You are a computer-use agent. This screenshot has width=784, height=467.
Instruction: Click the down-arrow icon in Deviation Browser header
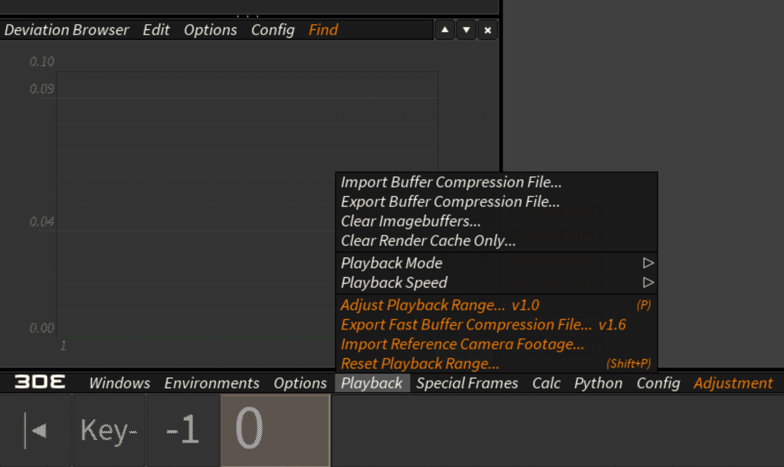[x=466, y=30]
